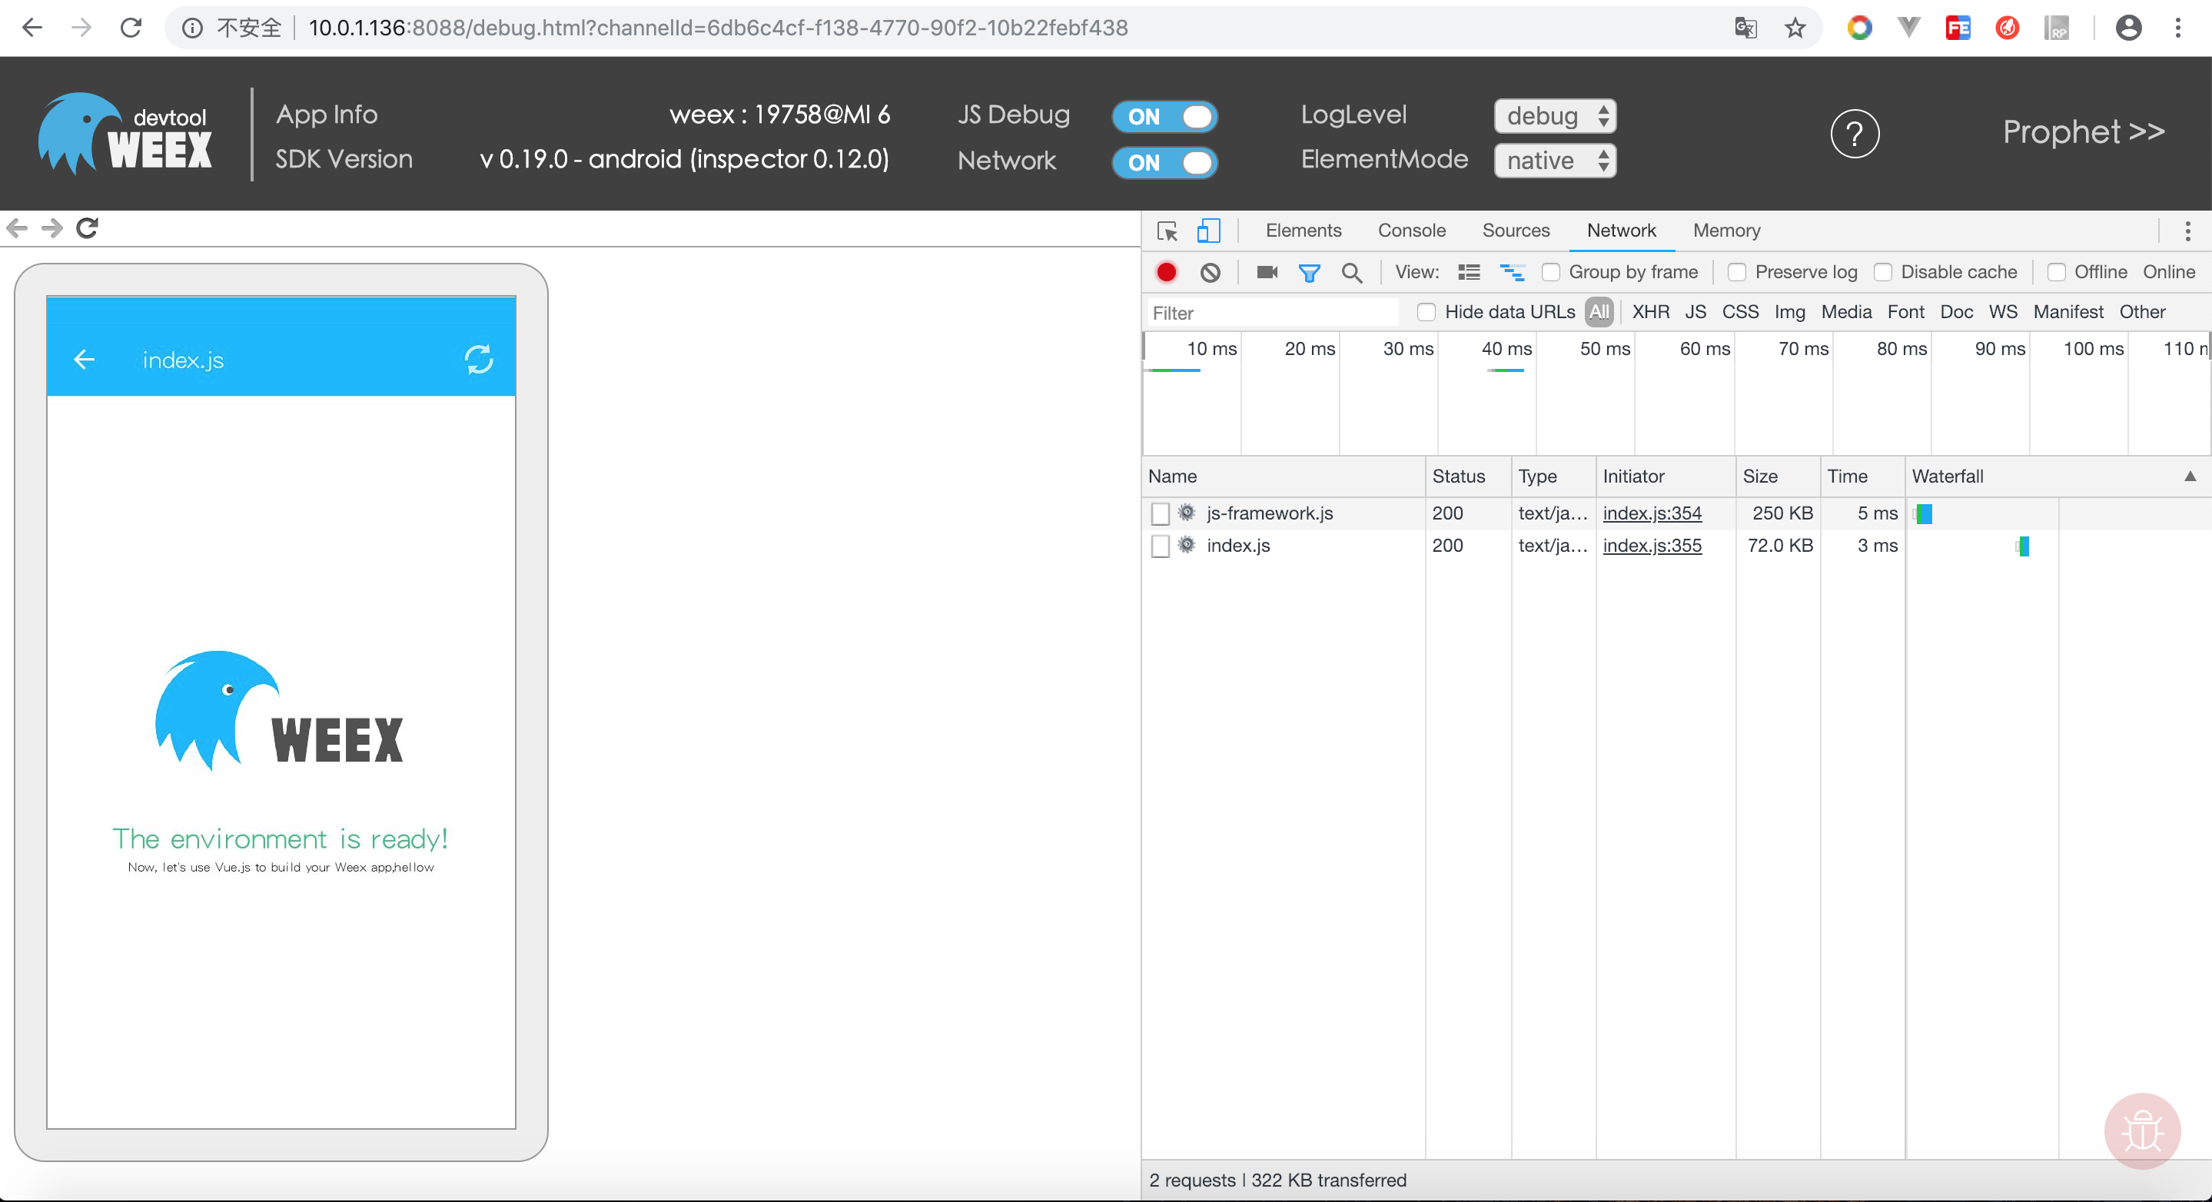Viewport: 2212px width, 1202px height.
Task: Switch to the Sources tab
Action: click(1516, 230)
